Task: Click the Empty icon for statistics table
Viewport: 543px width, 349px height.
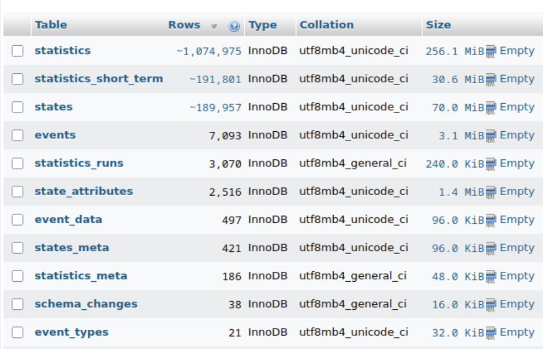Action: (x=491, y=51)
